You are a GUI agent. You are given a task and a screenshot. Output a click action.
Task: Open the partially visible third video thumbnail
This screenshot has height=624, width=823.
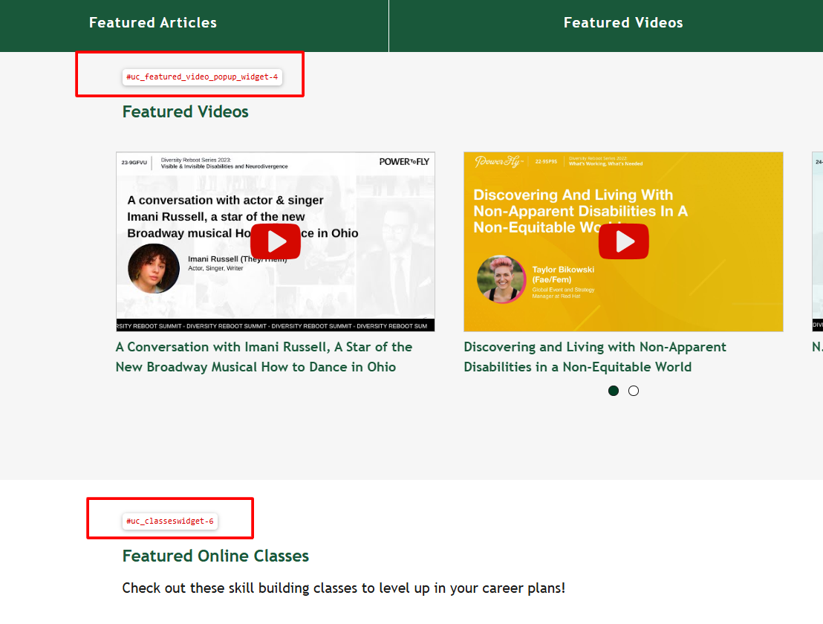click(817, 241)
